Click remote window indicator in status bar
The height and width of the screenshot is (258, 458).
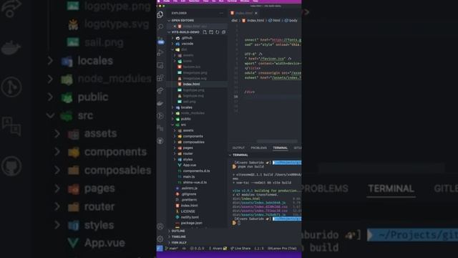click(x=160, y=249)
